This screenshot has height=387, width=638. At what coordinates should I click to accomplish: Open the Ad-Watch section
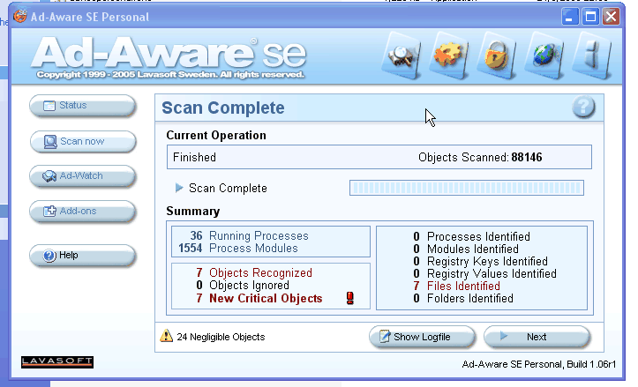coord(83,176)
